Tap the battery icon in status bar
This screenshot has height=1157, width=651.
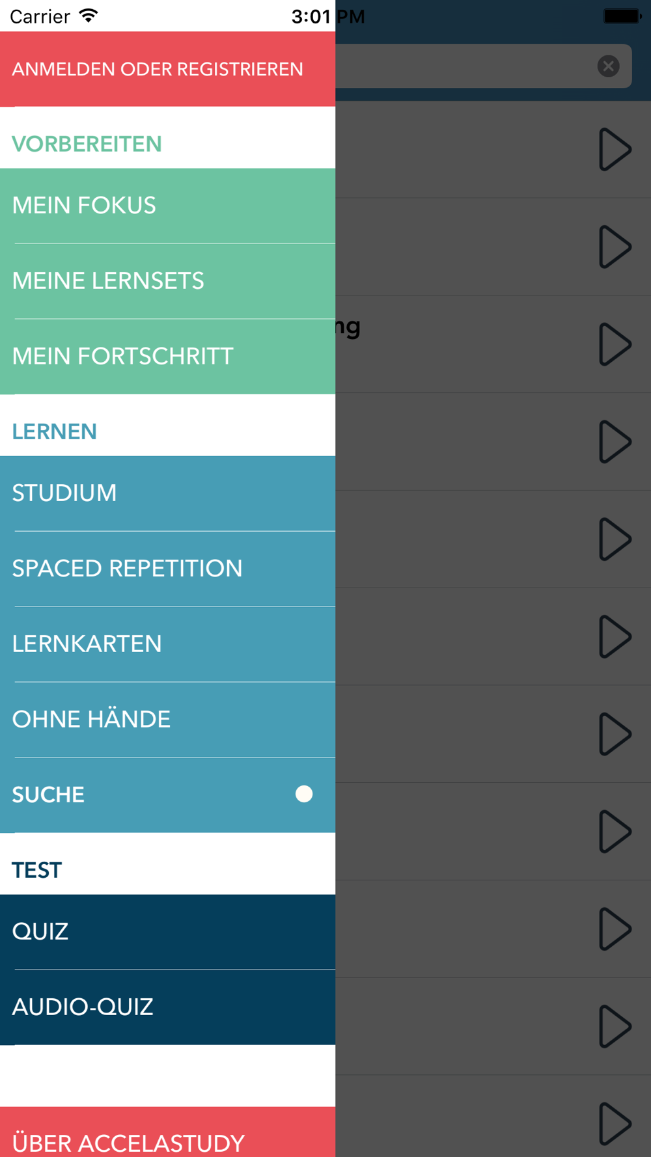(622, 16)
